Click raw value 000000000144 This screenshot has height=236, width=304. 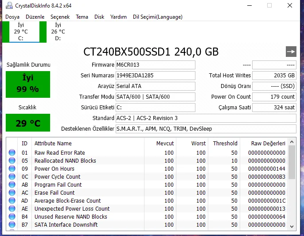(x=267, y=169)
